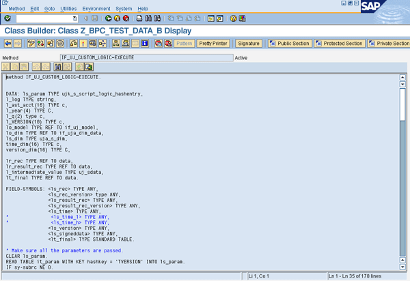Open the Private Section button

coord(389,44)
